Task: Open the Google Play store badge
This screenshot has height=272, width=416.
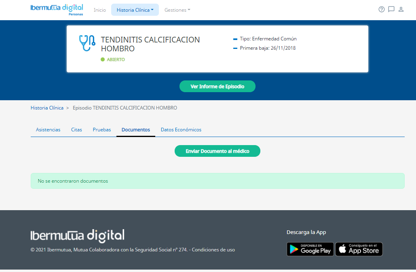Action: (x=310, y=249)
